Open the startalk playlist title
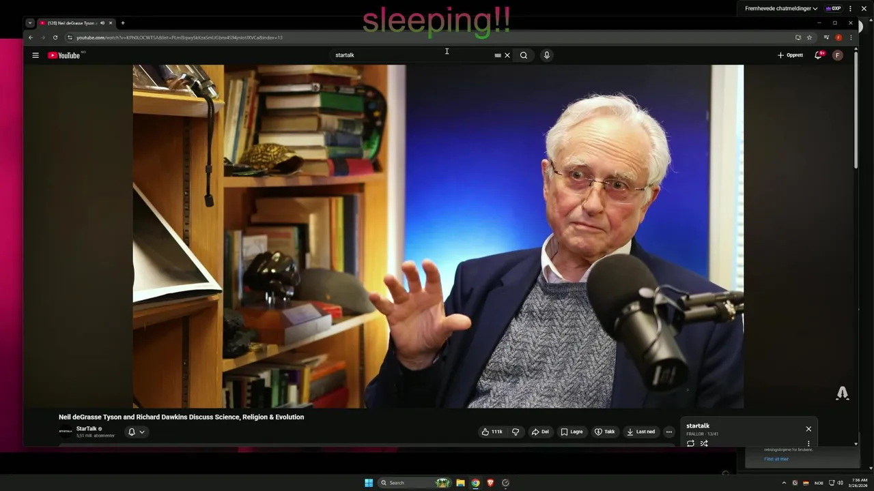 (698, 426)
